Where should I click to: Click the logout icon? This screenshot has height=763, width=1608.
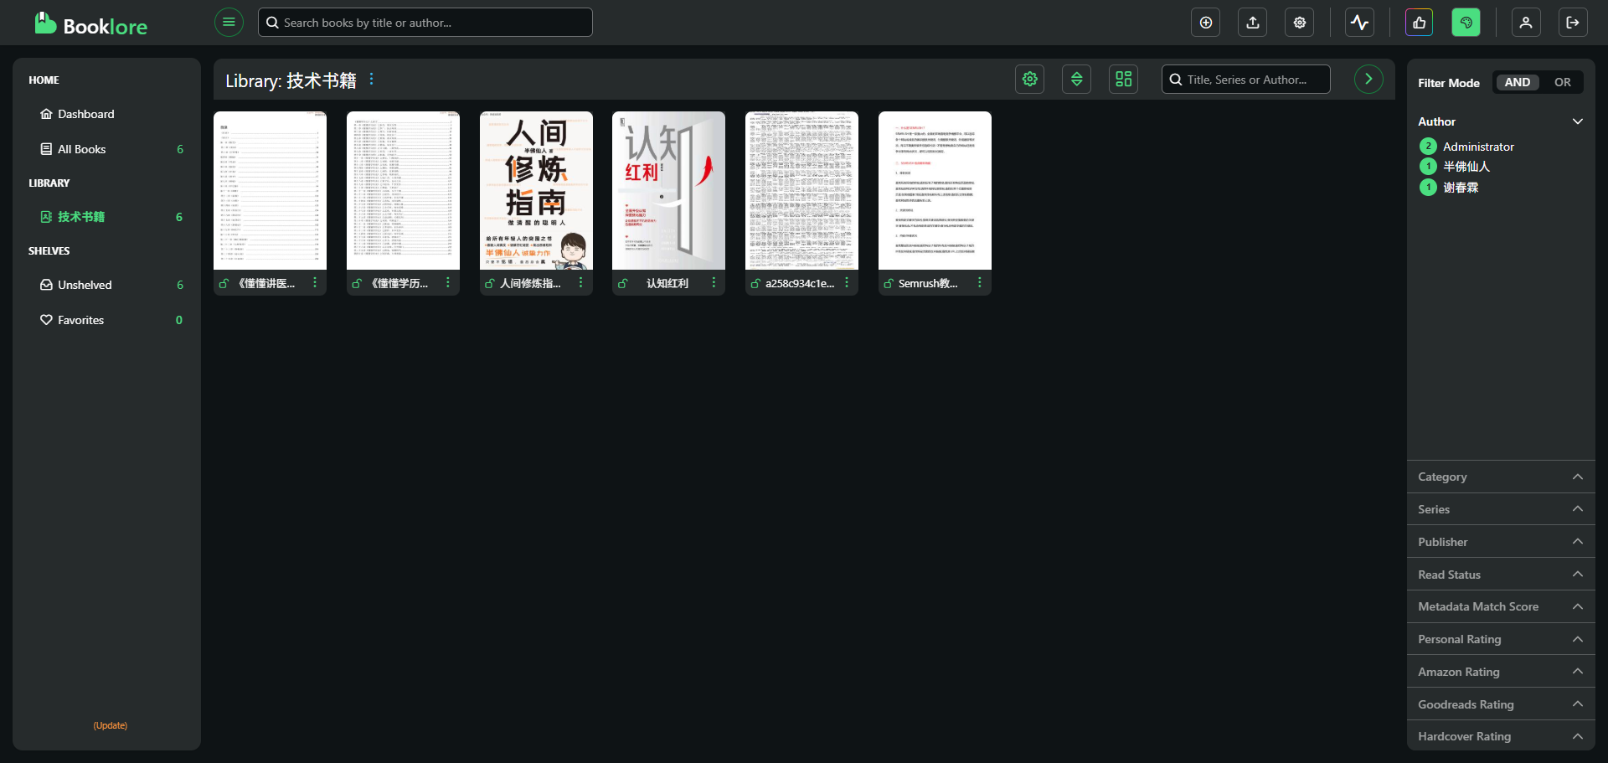(x=1573, y=23)
